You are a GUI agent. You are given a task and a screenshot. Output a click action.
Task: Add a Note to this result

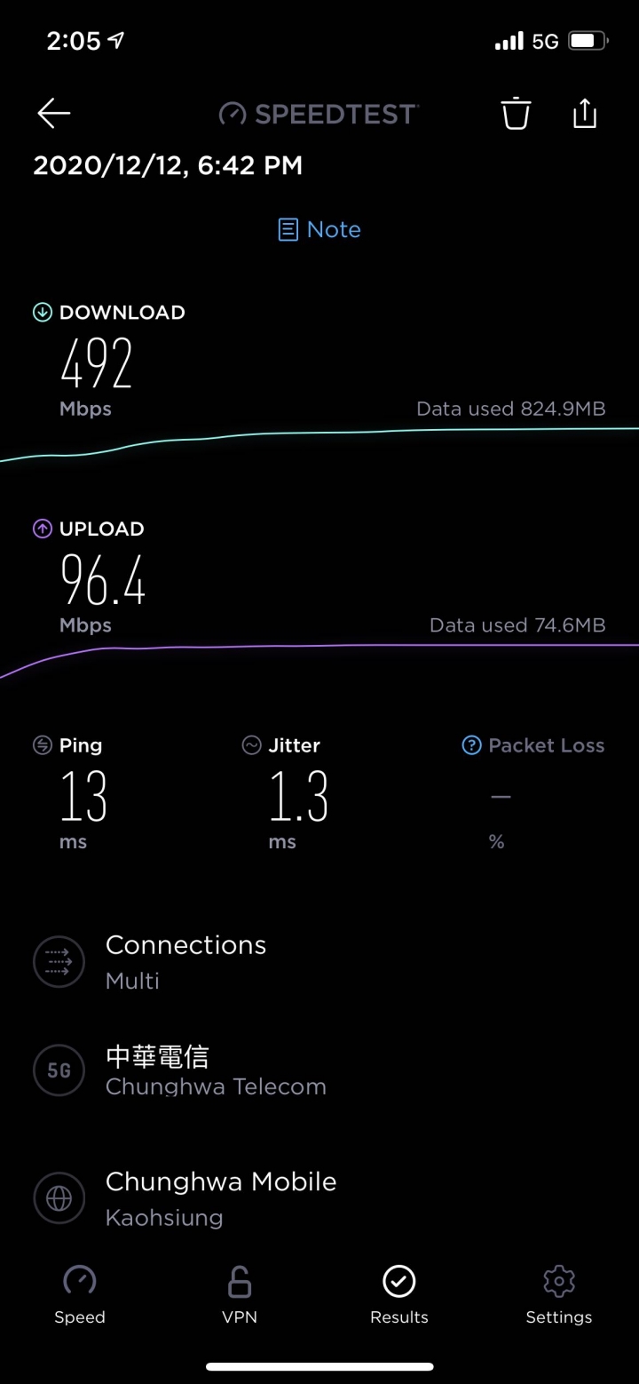[x=319, y=230]
